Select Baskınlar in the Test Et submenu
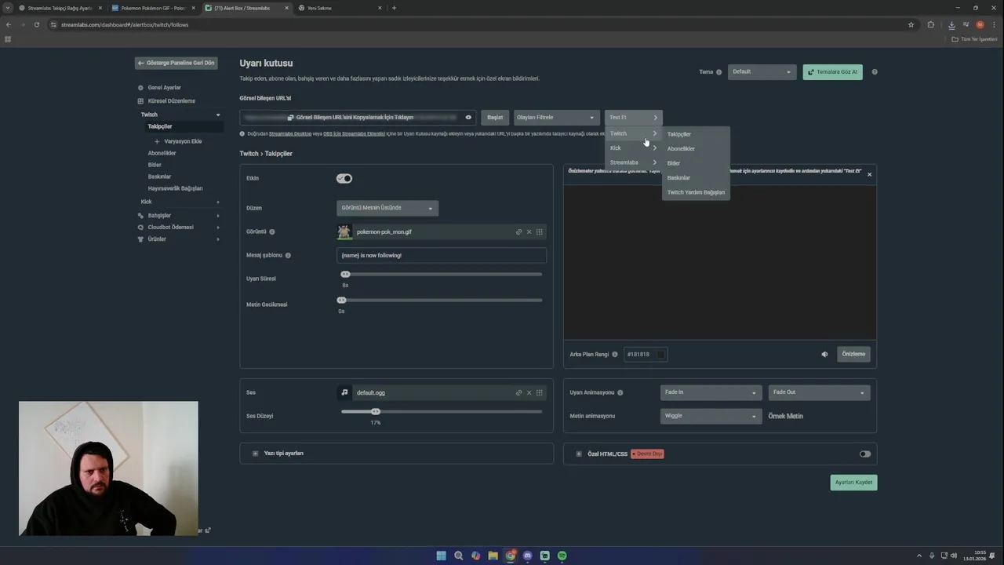 point(678,178)
